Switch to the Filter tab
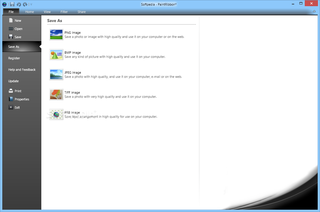 [x=64, y=12]
